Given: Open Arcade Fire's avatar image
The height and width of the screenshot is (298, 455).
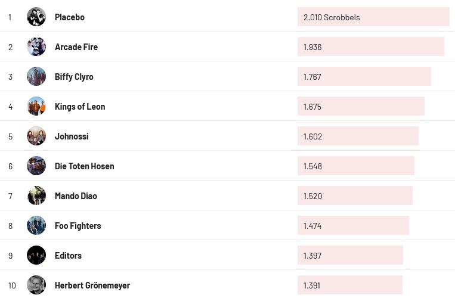Looking at the screenshot, I should [x=36, y=46].
